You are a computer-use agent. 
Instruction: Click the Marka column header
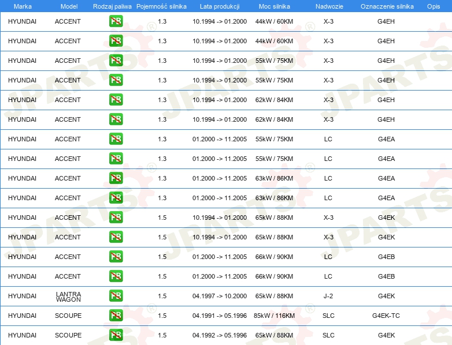coord(23,6)
